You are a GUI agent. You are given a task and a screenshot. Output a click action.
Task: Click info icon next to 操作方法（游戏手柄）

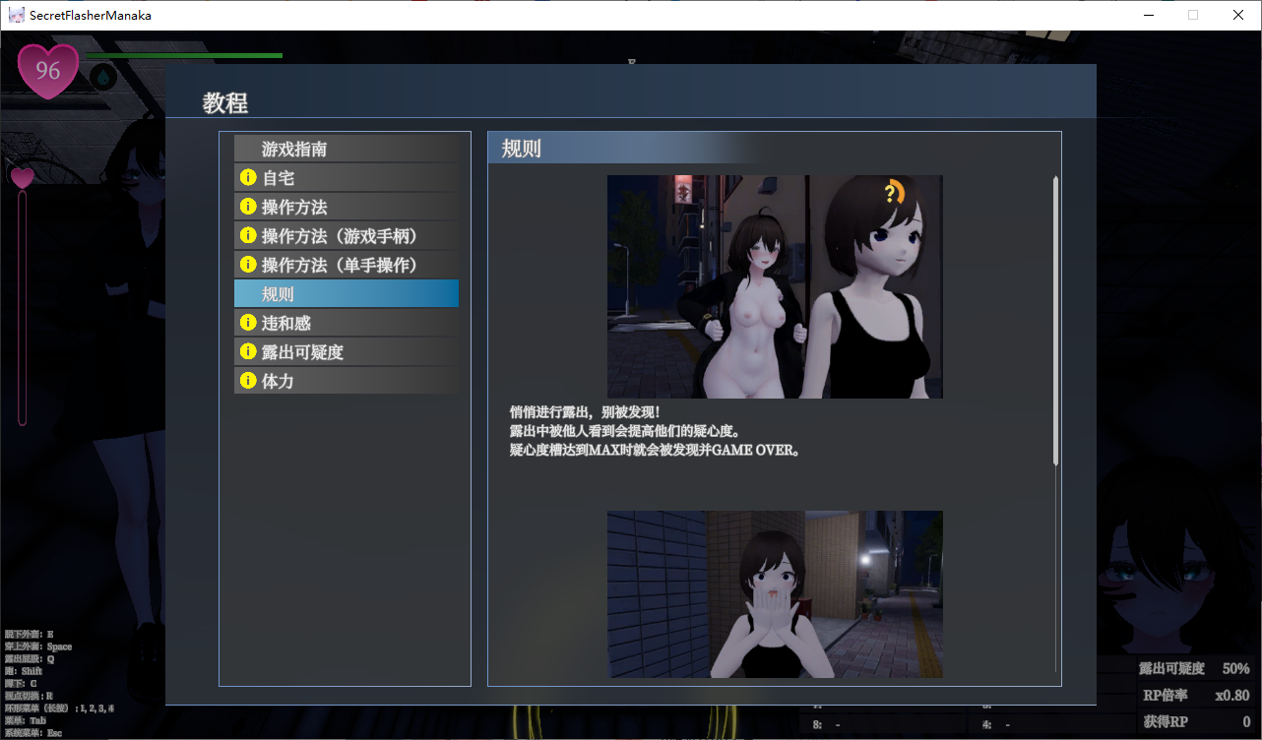click(248, 236)
